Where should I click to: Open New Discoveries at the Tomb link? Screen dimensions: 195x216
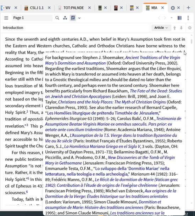click(141, 158)
